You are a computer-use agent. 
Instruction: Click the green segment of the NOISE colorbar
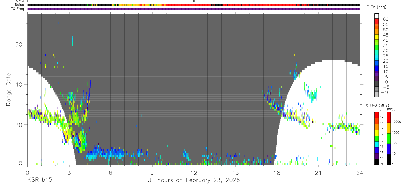pos(389,139)
